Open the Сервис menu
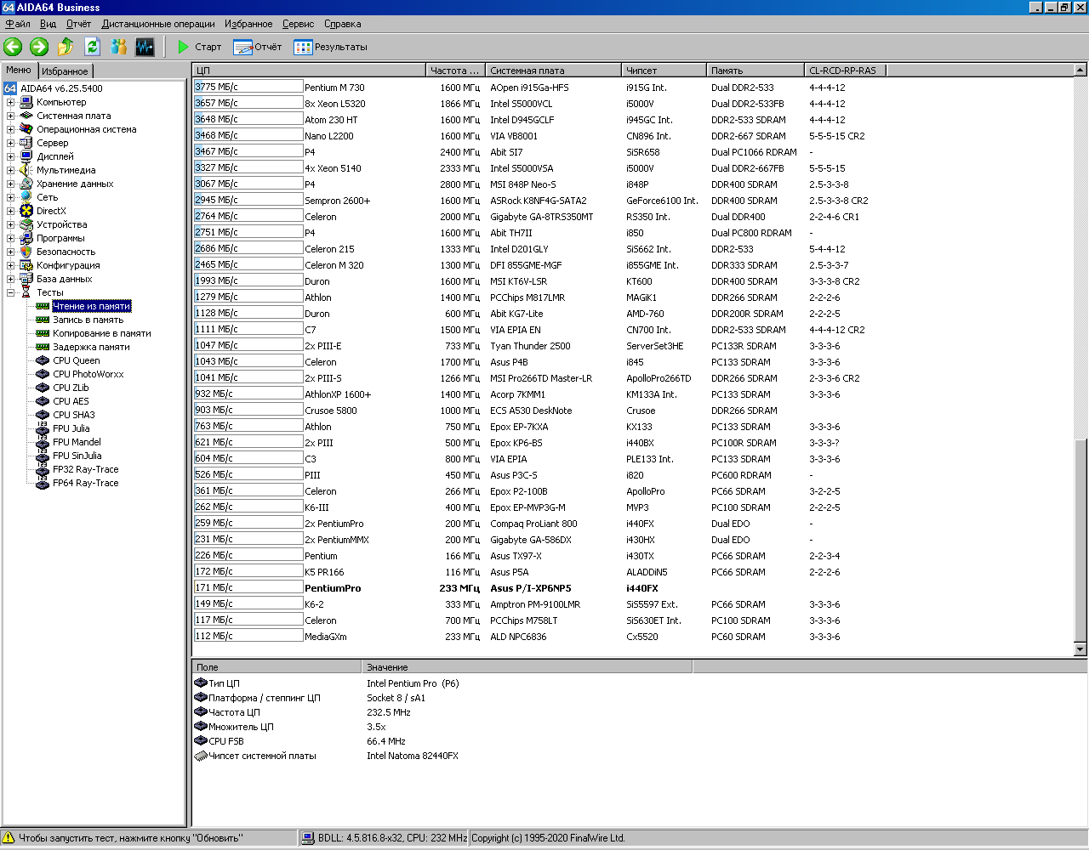 click(298, 24)
